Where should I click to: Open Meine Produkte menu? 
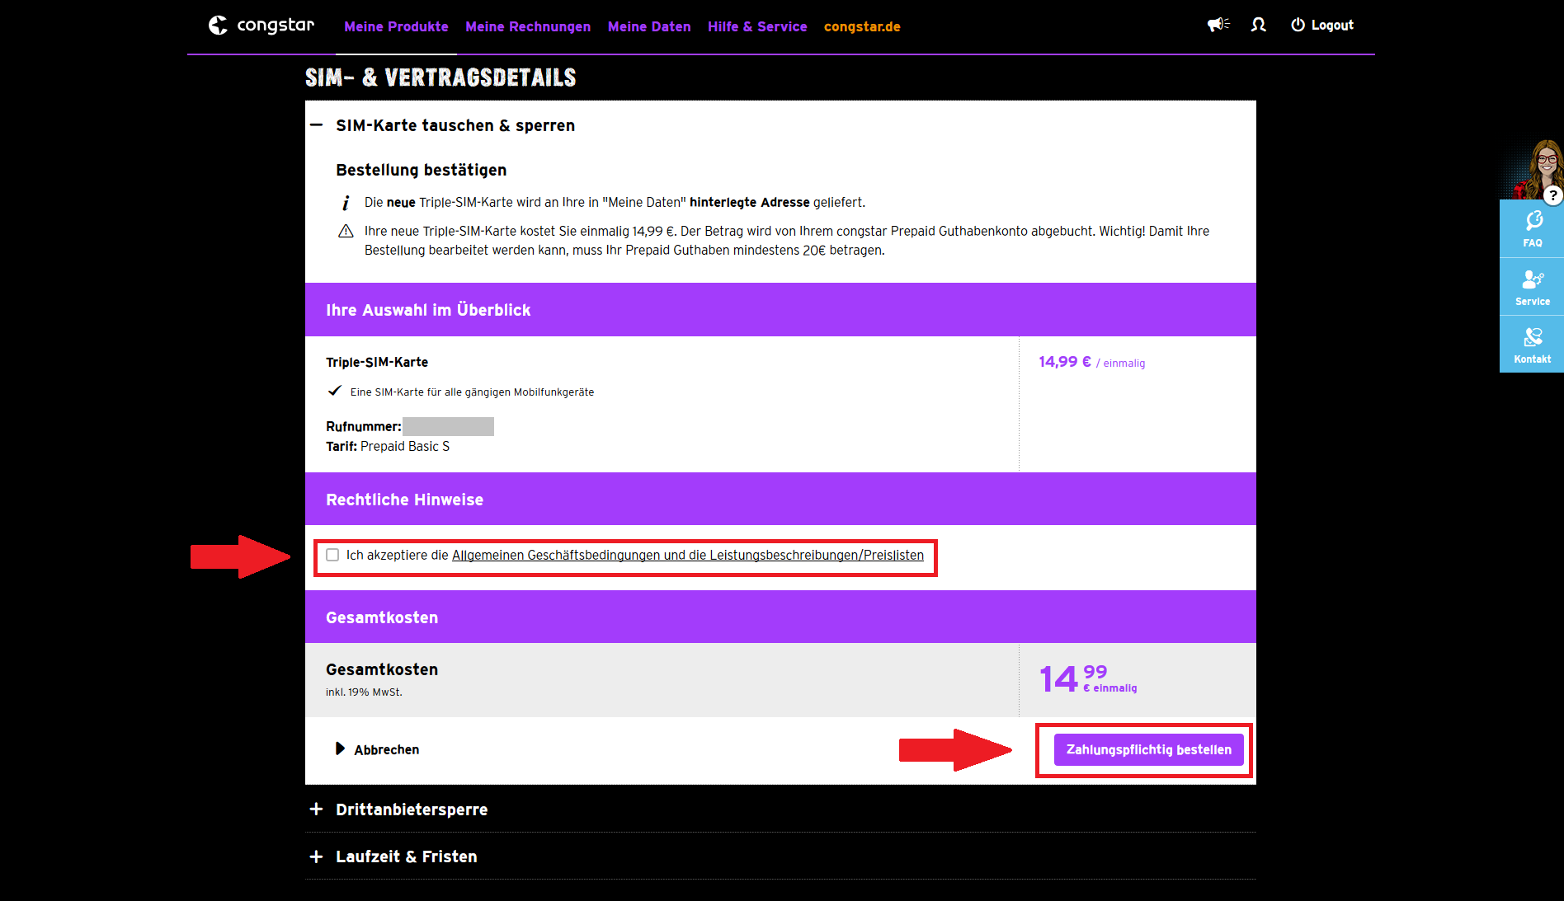tap(396, 26)
